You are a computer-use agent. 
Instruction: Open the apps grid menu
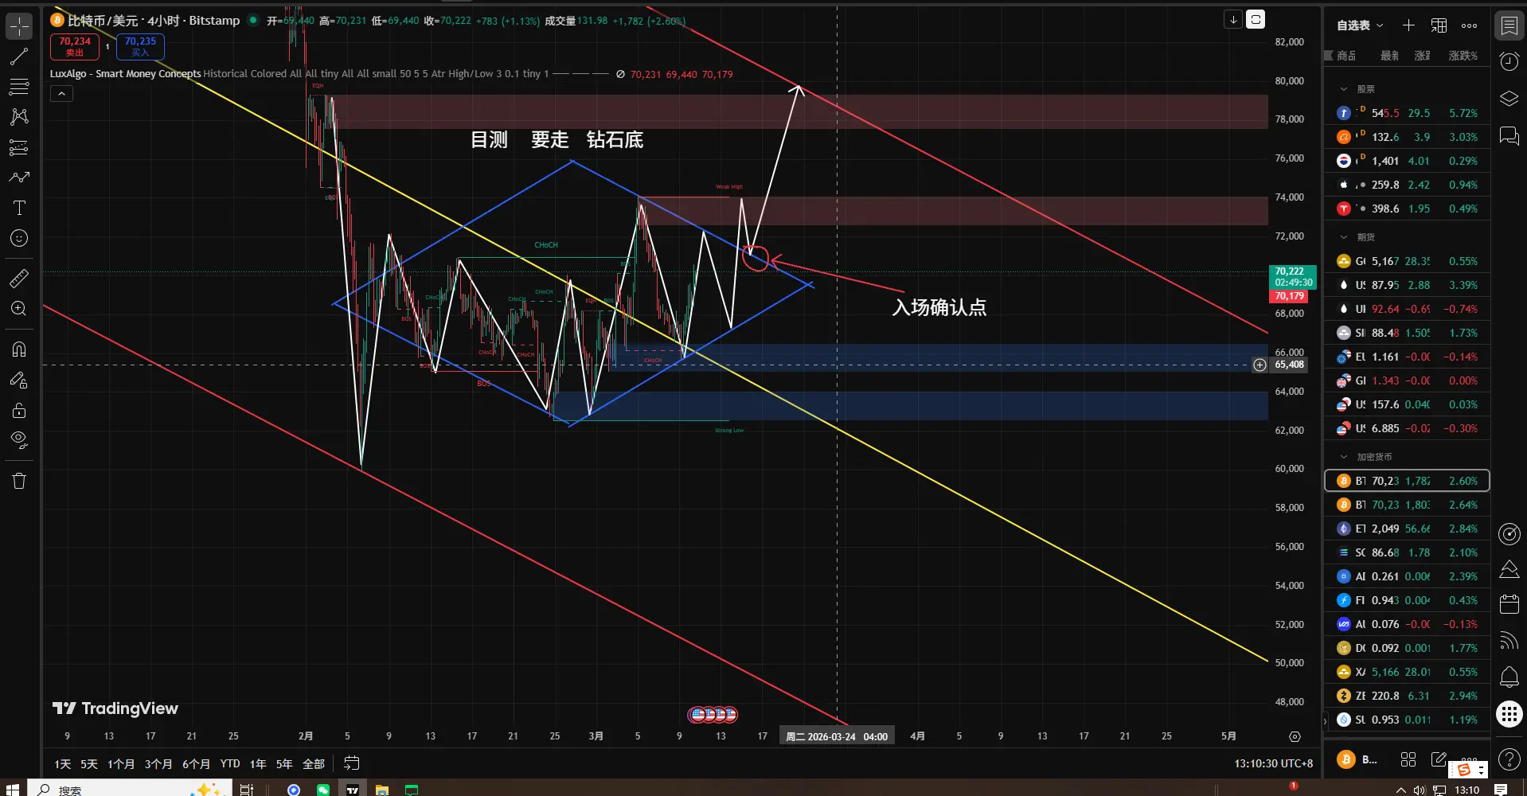click(x=1509, y=714)
